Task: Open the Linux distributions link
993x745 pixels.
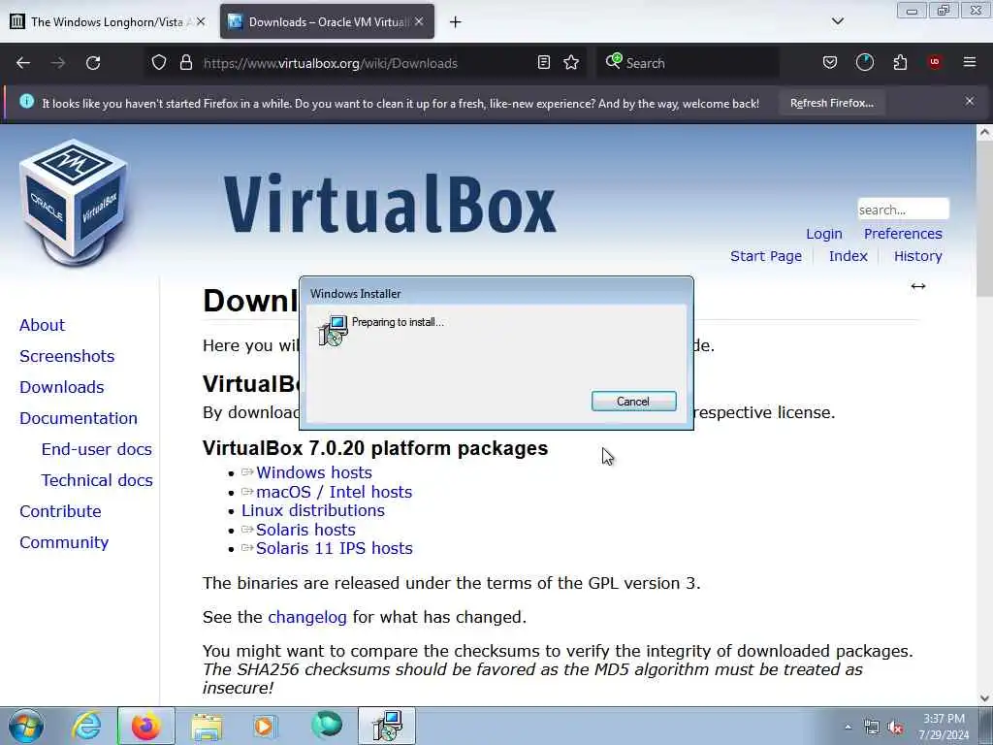Action: pos(313,510)
